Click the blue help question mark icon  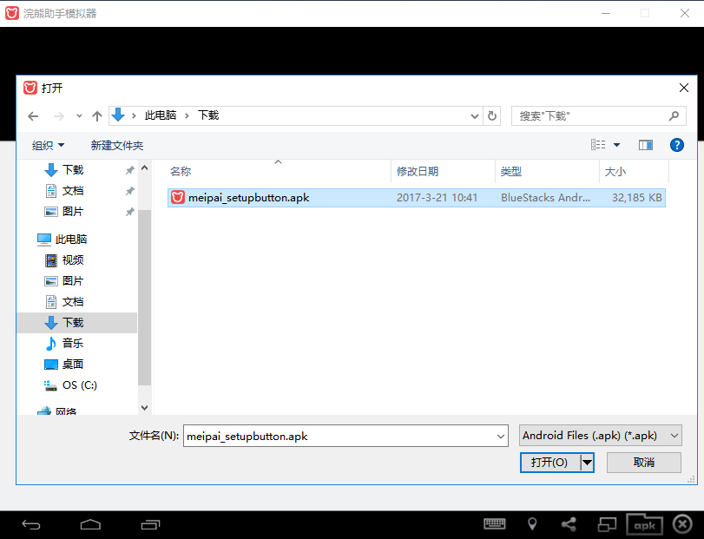[x=677, y=145]
